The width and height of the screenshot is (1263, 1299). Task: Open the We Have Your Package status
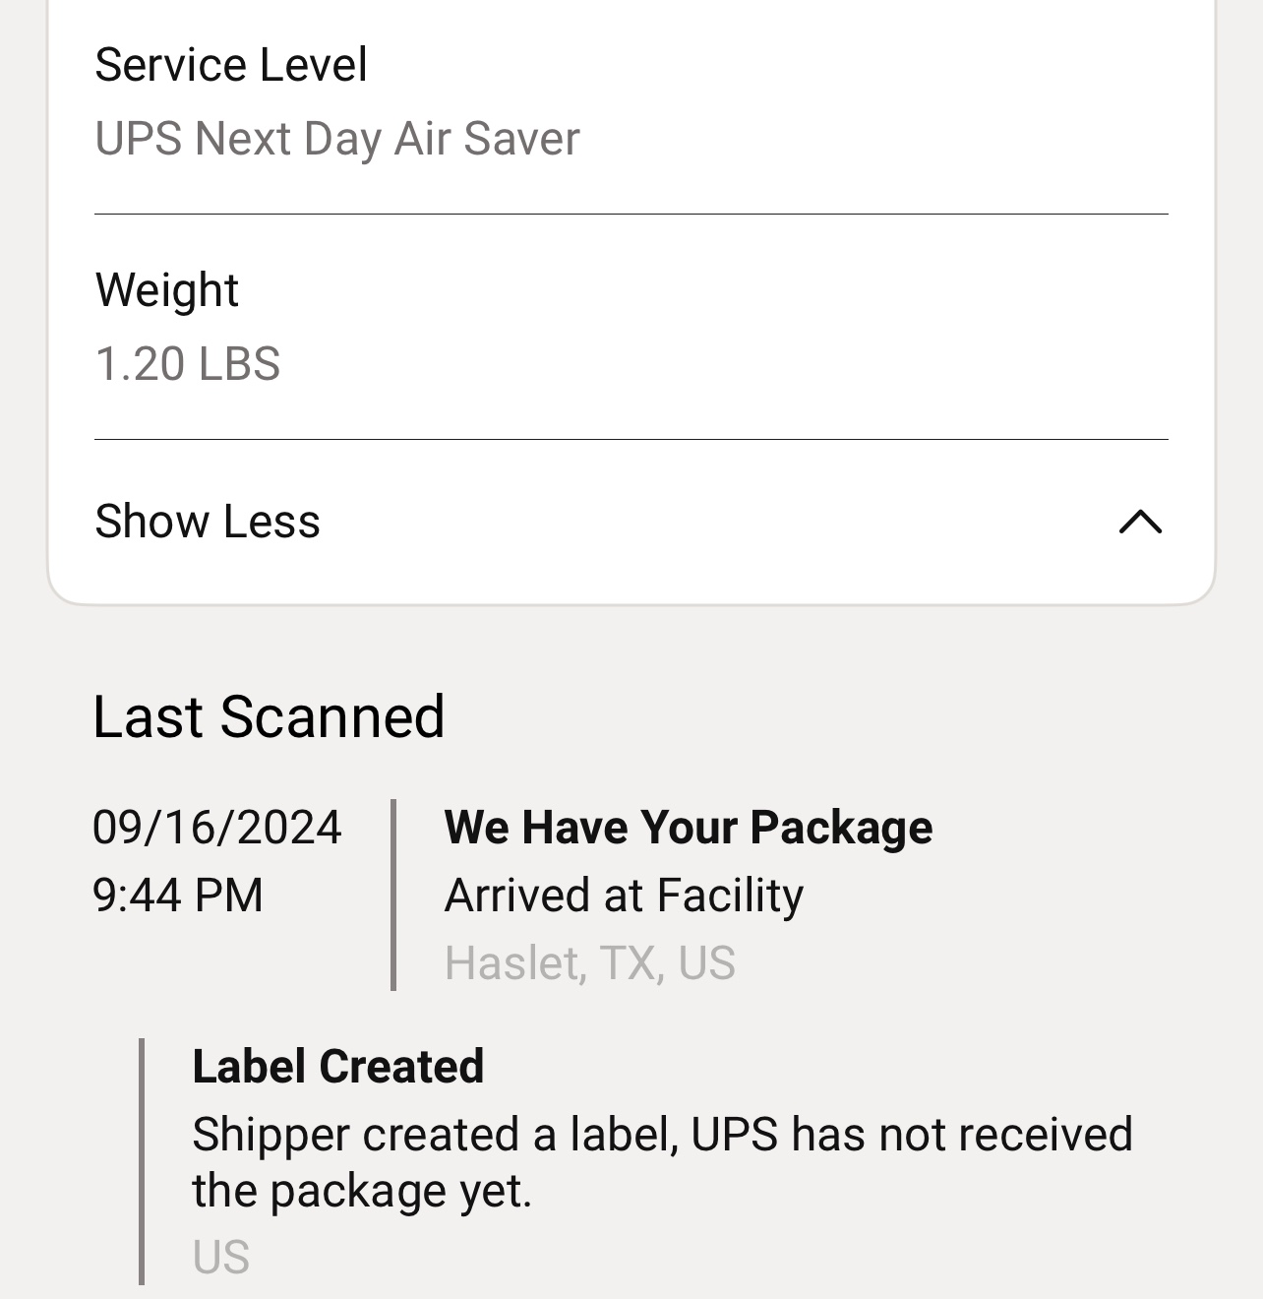pos(688,827)
